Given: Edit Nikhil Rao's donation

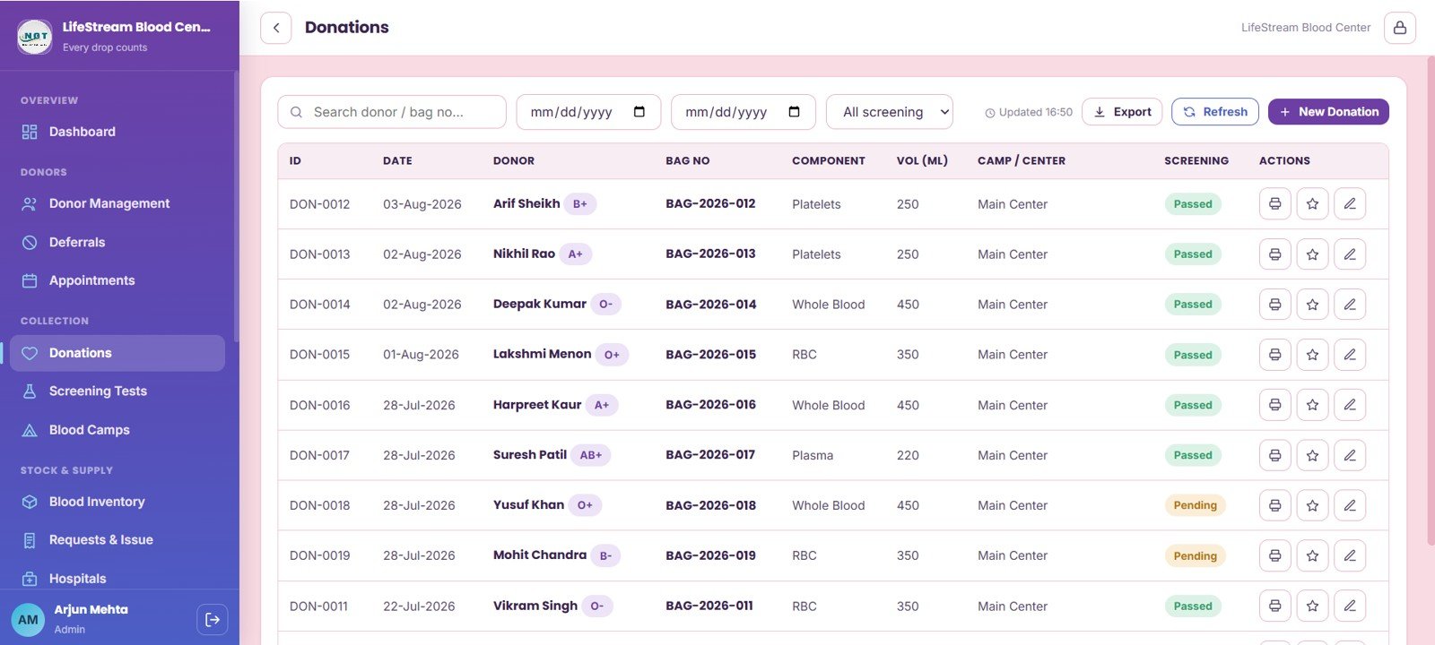Looking at the screenshot, I should tap(1350, 254).
